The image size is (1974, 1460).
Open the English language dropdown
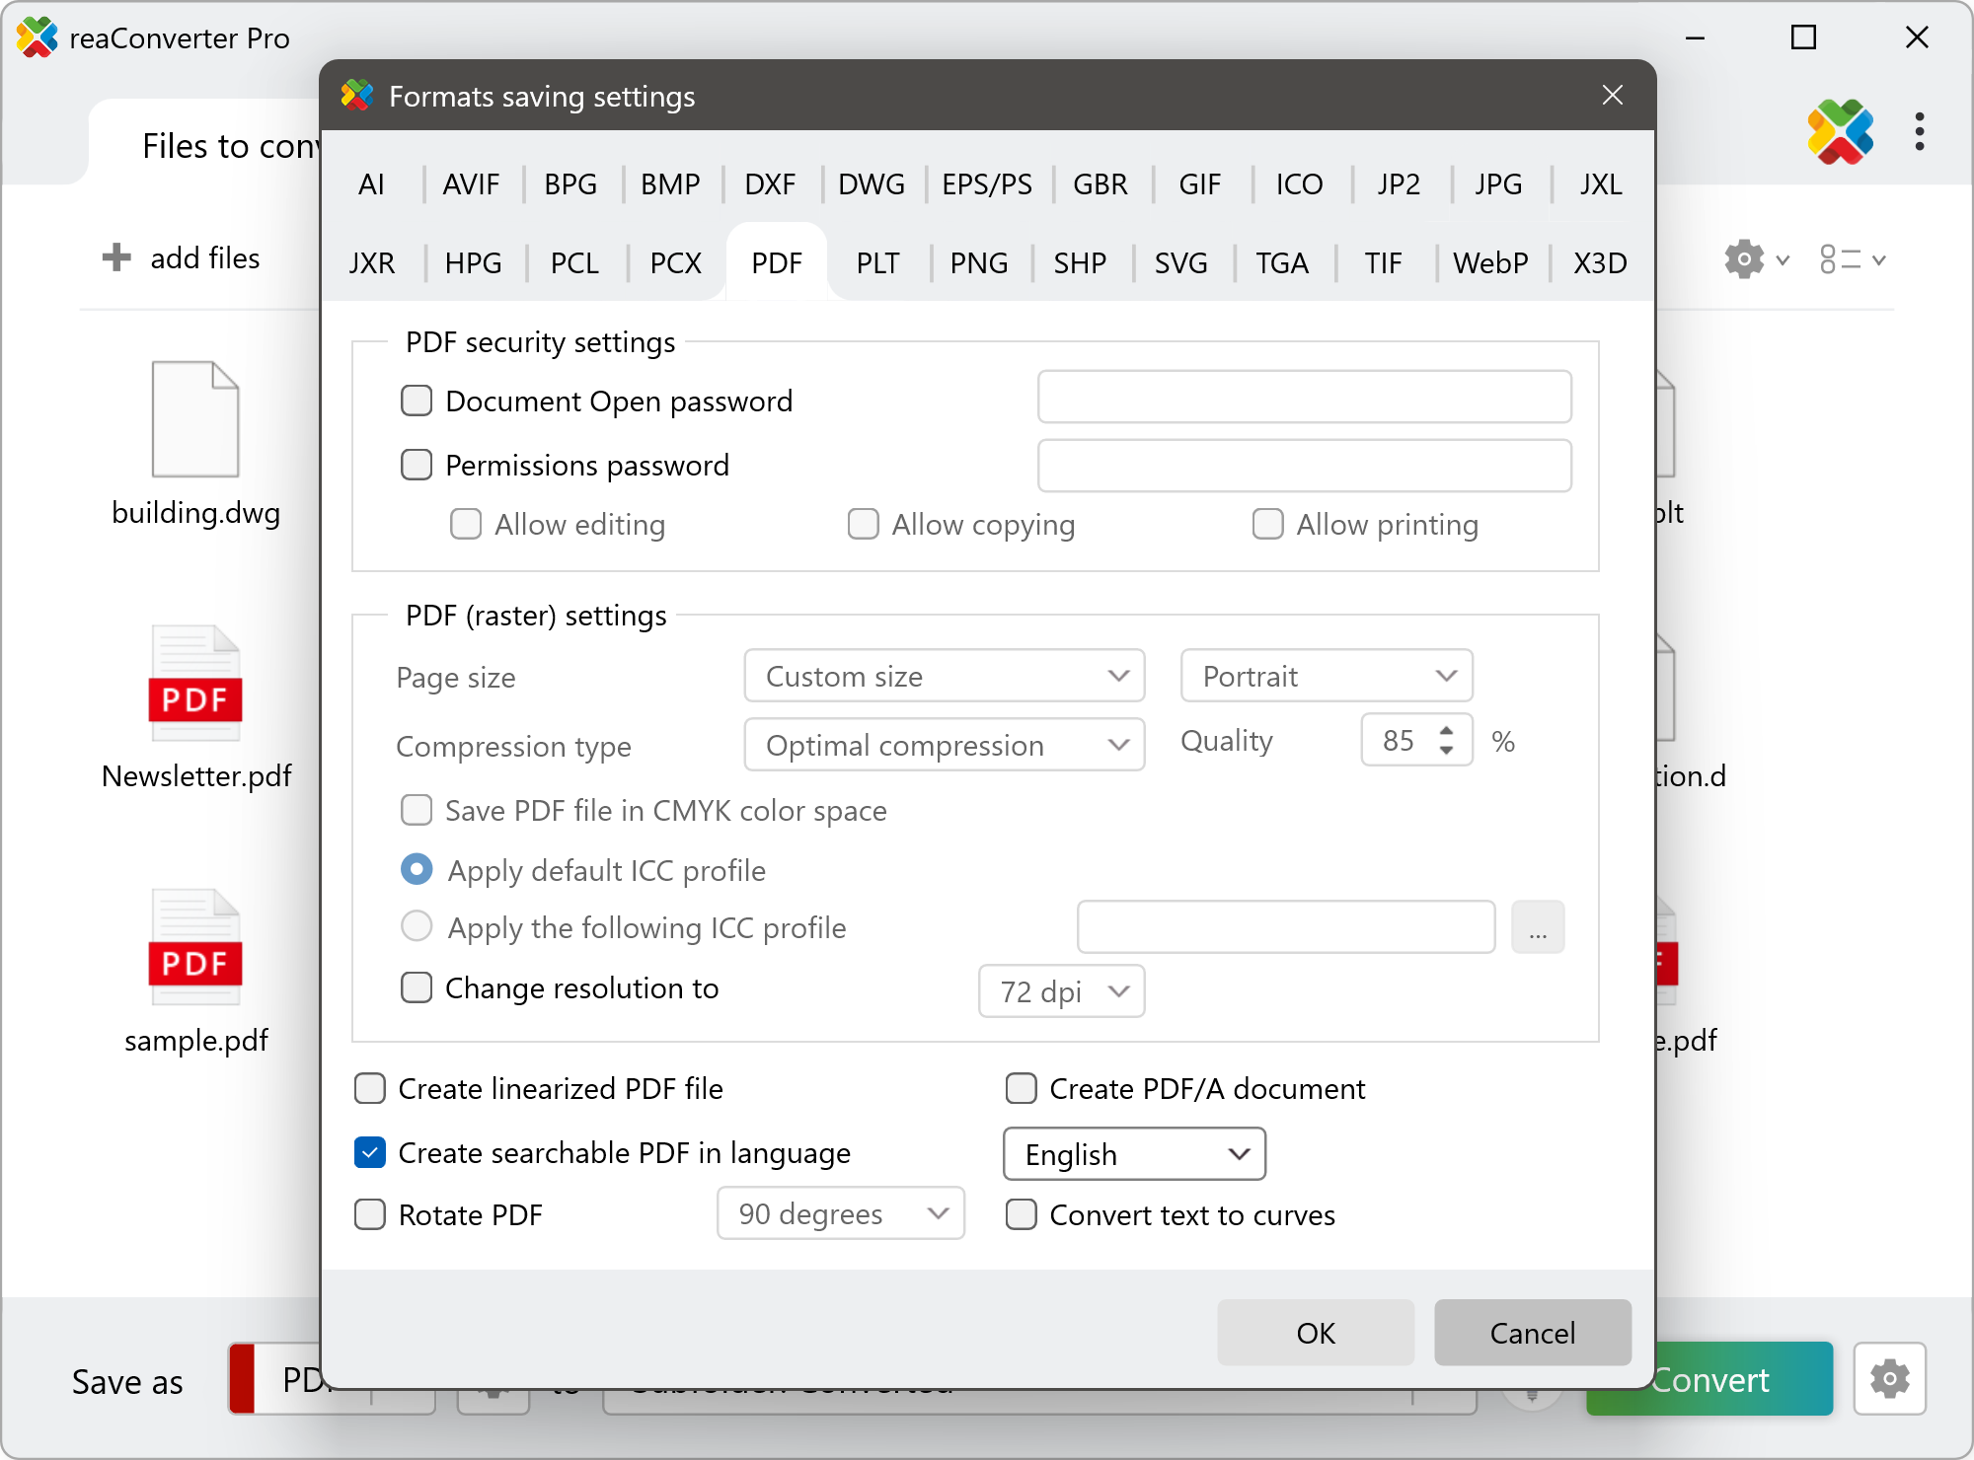pos(1134,1154)
